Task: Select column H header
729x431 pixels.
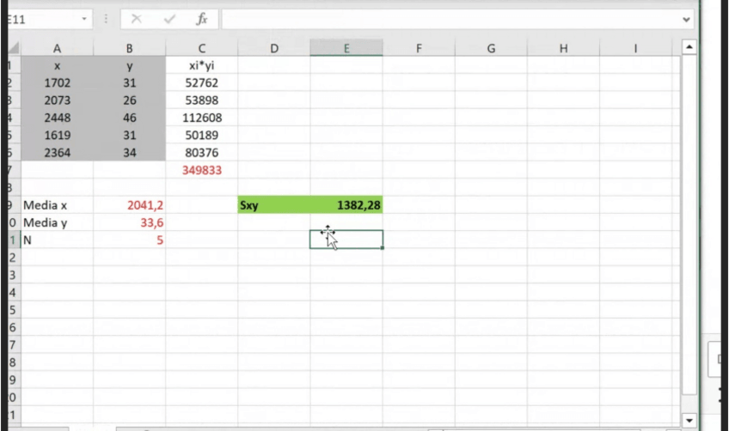Action: click(563, 49)
